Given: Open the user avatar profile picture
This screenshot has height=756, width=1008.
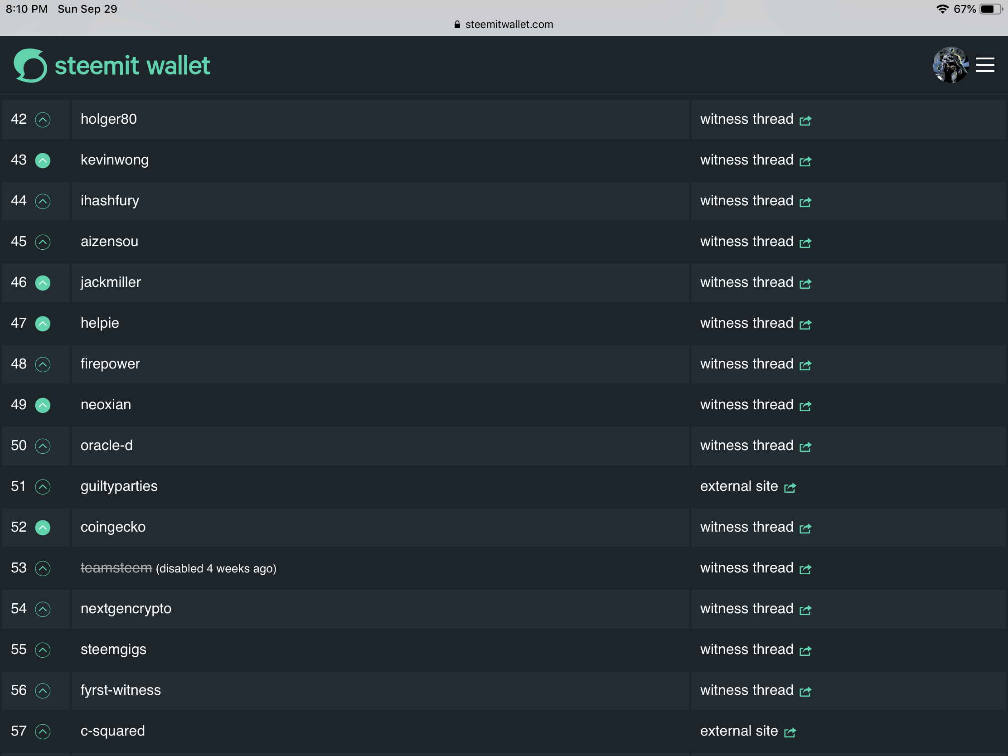Looking at the screenshot, I should tap(950, 65).
